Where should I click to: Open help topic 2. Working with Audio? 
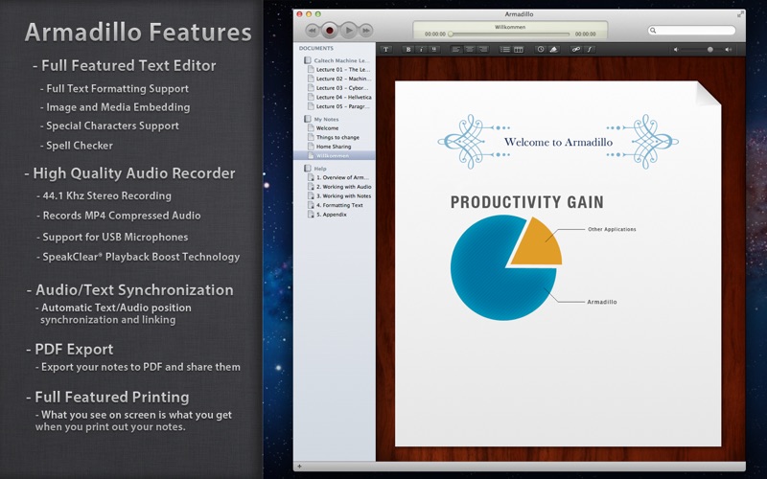[339, 187]
